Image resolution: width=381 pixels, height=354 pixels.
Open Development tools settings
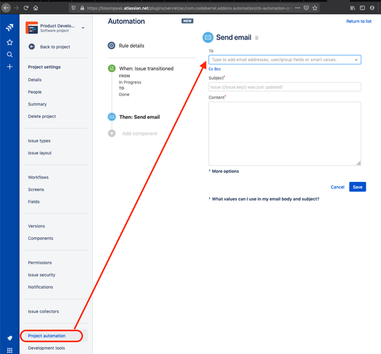pos(46,348)
